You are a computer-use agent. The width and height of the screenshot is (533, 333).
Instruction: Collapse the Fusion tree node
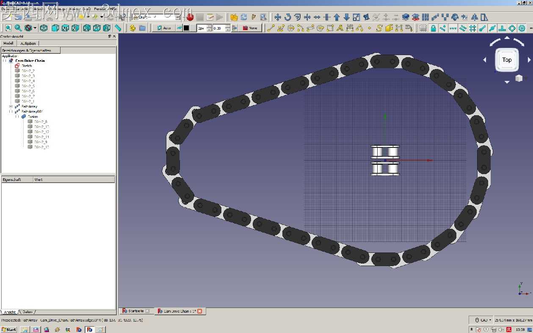point(17,117)
